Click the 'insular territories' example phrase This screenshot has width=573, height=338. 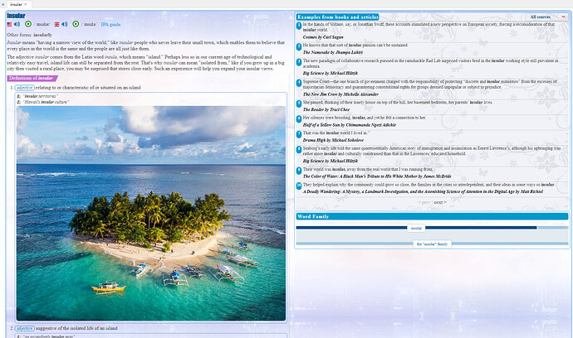[x=41, y=96]
